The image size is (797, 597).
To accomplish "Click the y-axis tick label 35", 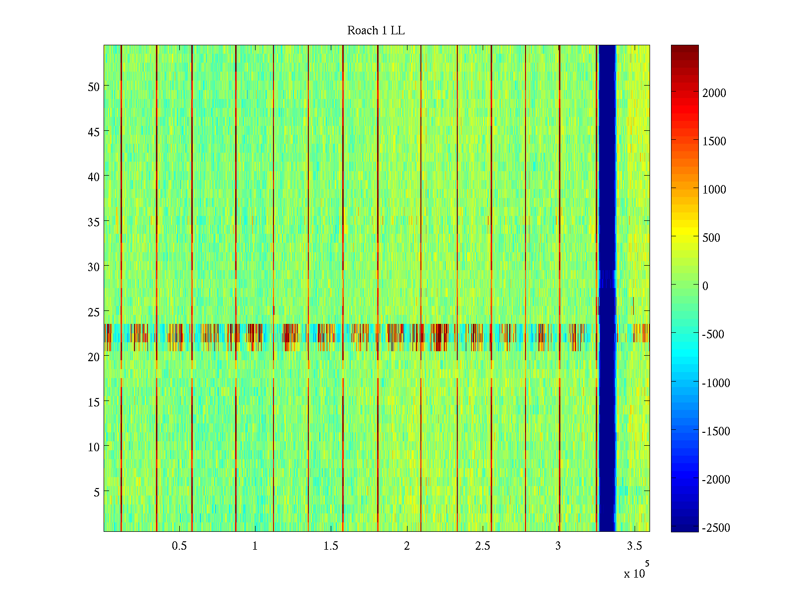I will 93,222.
